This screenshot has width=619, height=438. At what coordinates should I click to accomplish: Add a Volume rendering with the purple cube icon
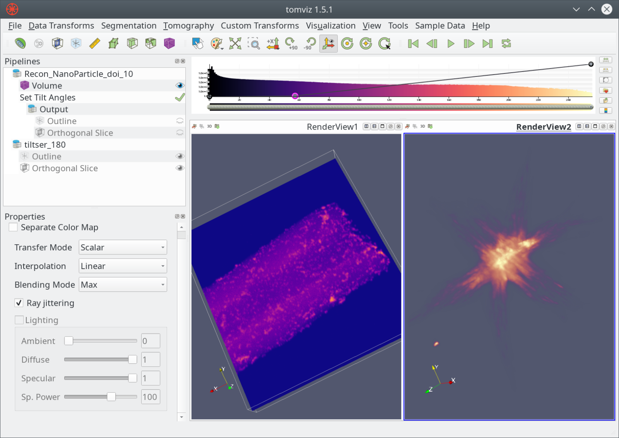[x=169, y=43]
